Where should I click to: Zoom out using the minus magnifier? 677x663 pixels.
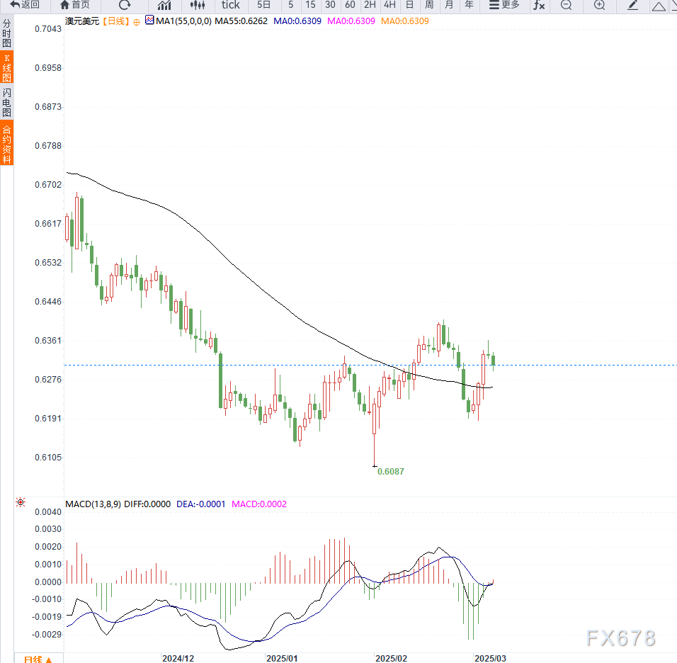566,5
